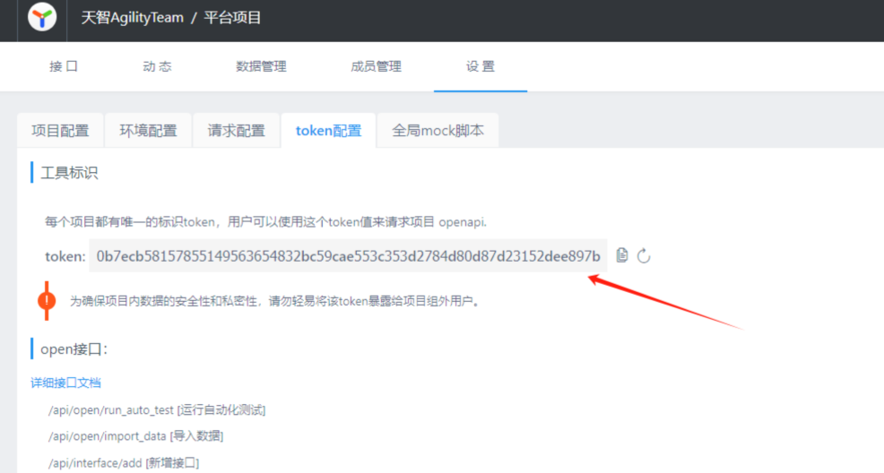Click the /api/open/run_auto_test entry
Screen dimensions: 884x473
[x=157, y=410]
